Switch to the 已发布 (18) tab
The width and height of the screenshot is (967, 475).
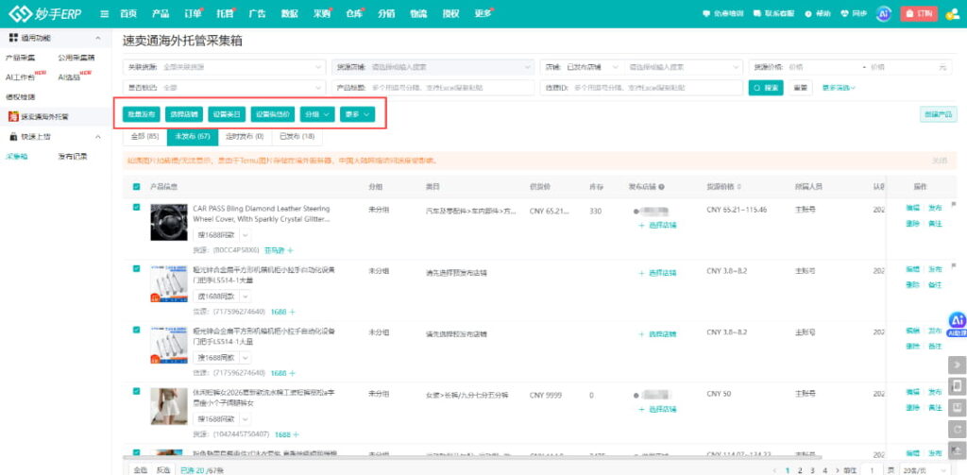297,136
